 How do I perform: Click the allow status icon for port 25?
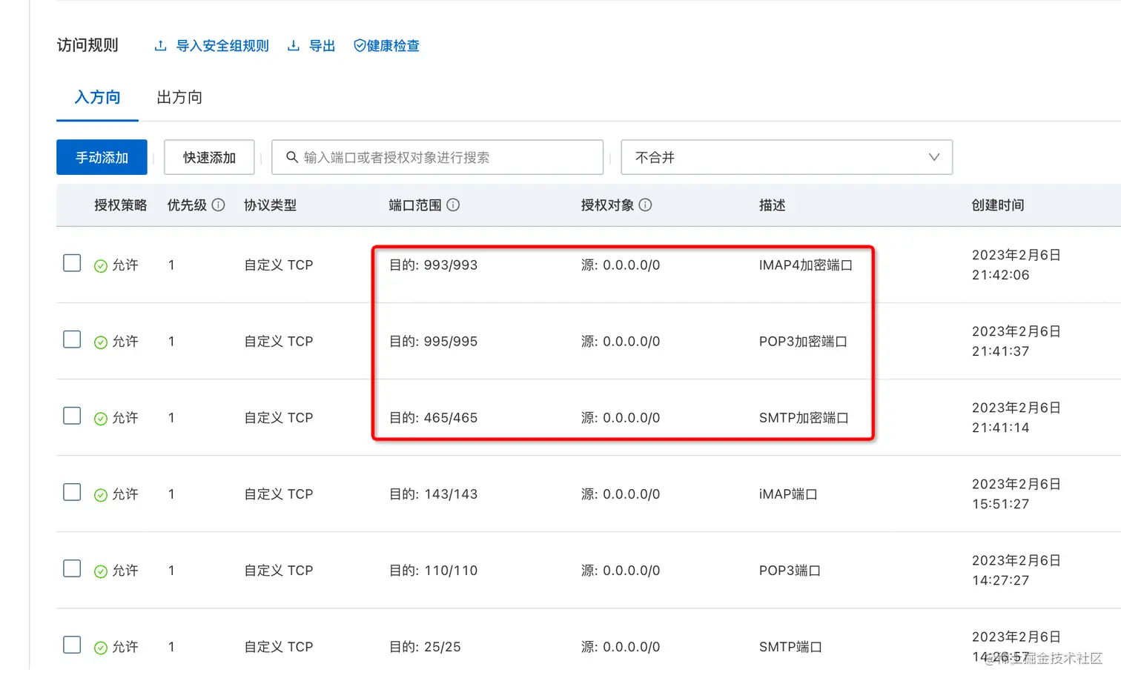coord(101,648)
